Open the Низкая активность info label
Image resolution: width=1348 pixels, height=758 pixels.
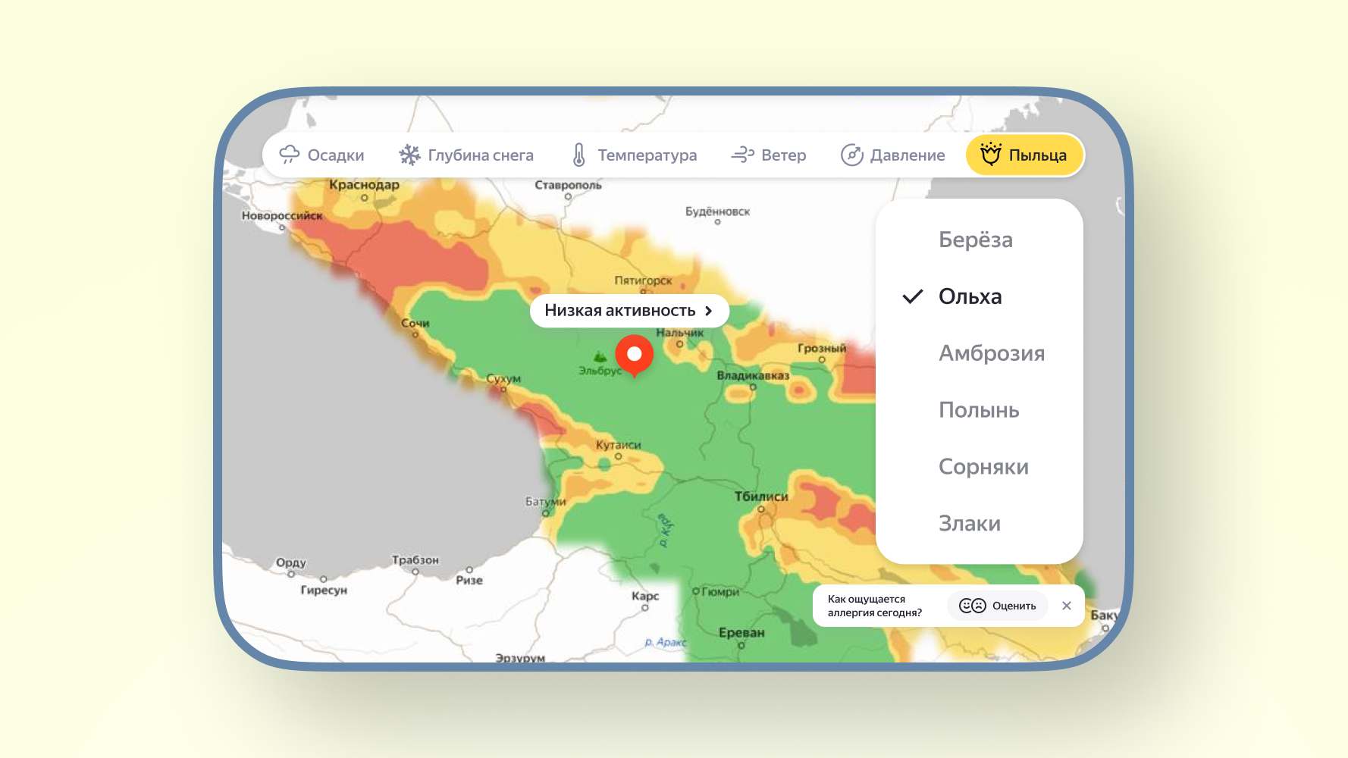(619, 311)
